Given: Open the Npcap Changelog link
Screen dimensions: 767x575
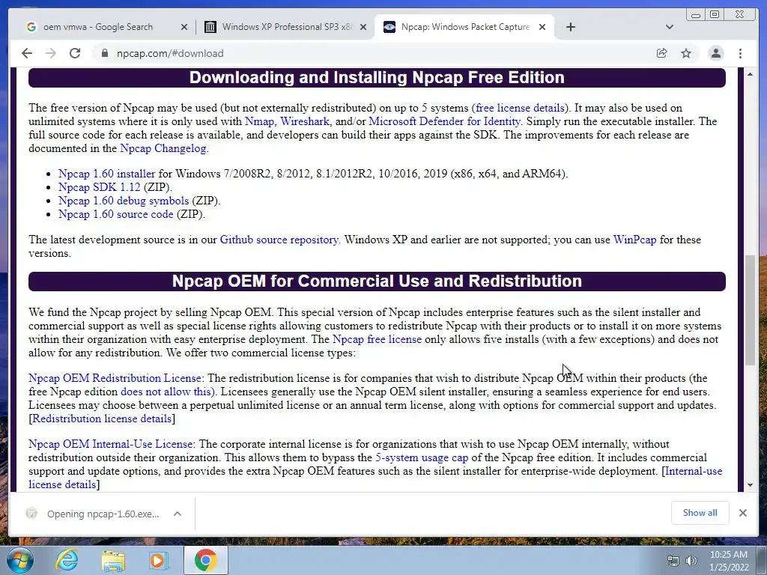Looking at the screenshot, I should pos(163,148).
